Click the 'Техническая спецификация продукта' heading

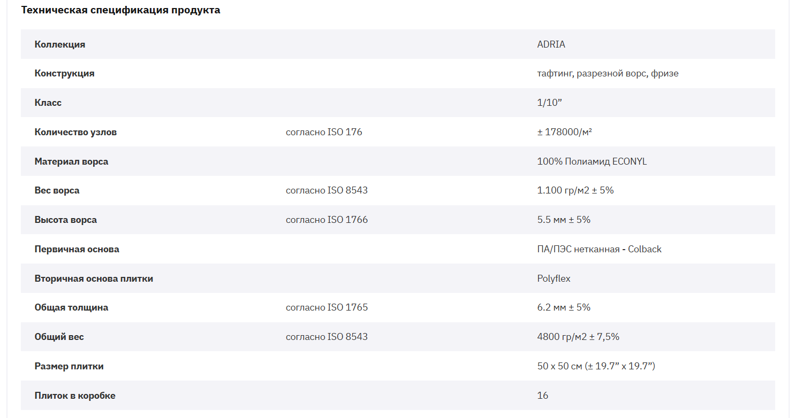point(120,10)
